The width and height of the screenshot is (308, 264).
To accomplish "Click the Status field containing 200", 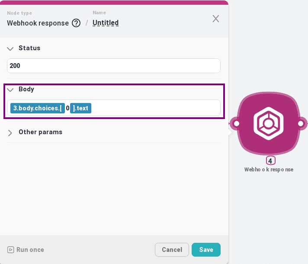I will point(114,66).
